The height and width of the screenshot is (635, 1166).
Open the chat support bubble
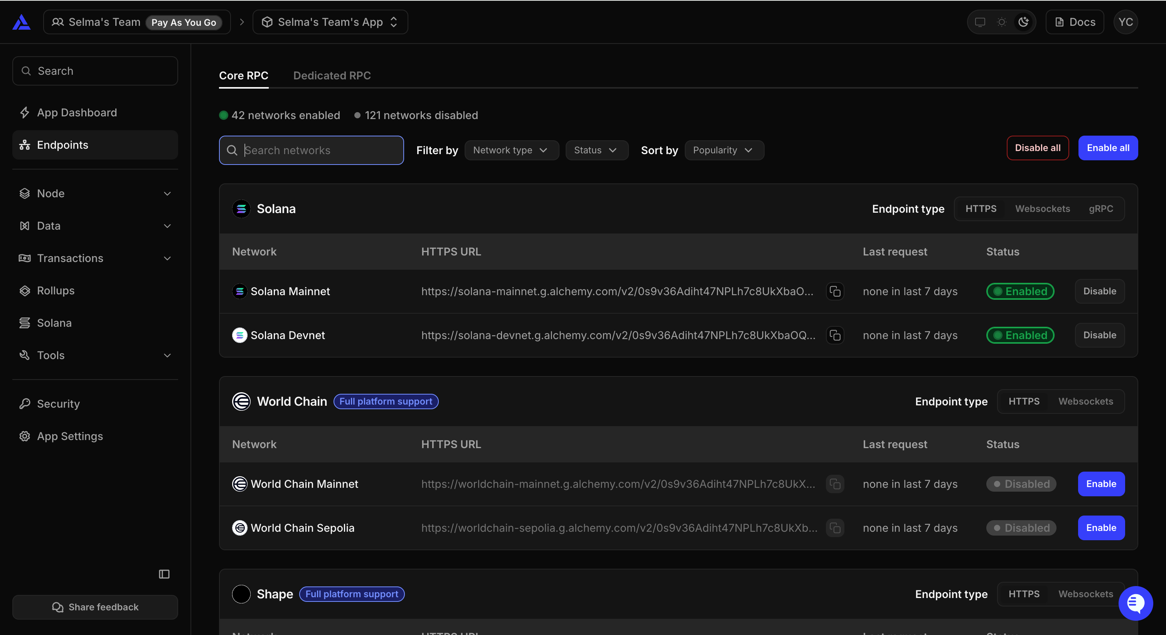click(1135, 603)
